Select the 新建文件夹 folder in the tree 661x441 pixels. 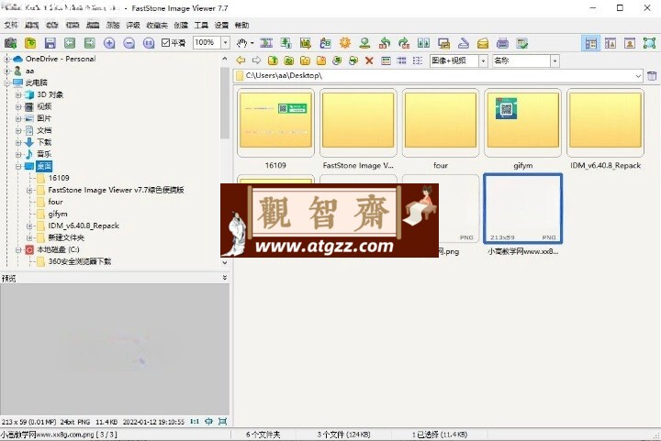(x=66, y=237)
